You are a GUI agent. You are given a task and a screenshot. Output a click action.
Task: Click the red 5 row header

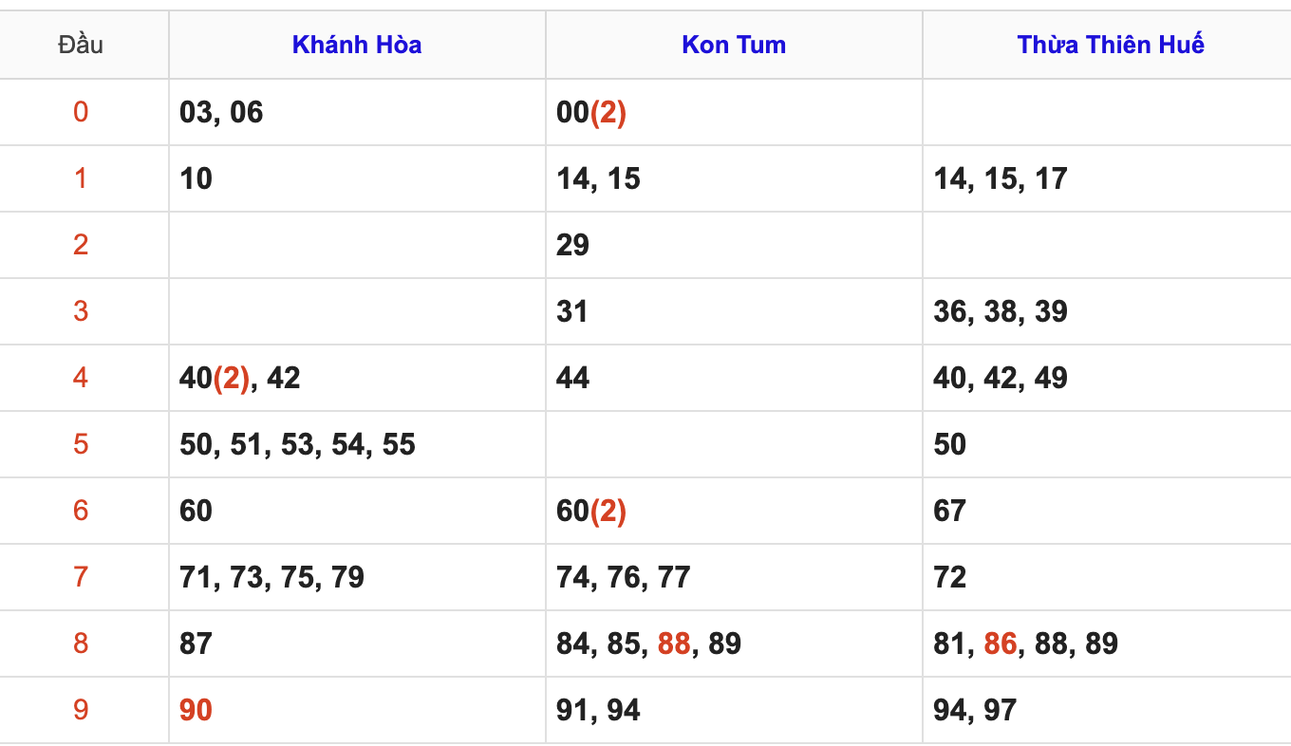pyautogui.click(x=81, y=444)
